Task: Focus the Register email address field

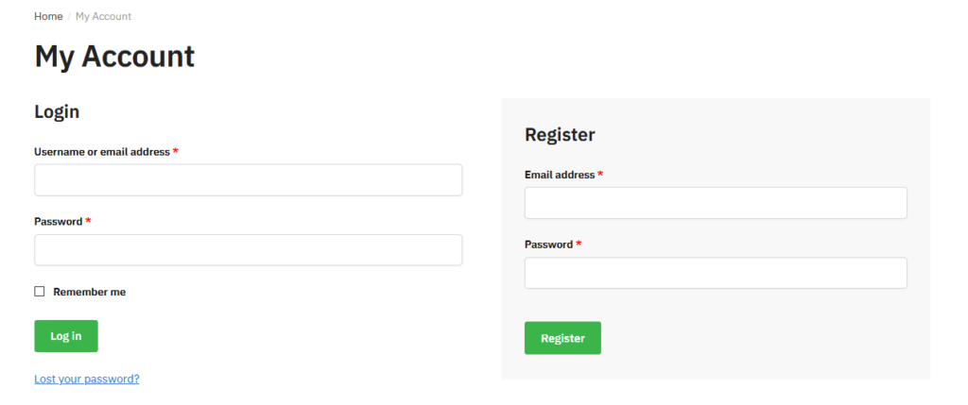Action: click(716, 203)
